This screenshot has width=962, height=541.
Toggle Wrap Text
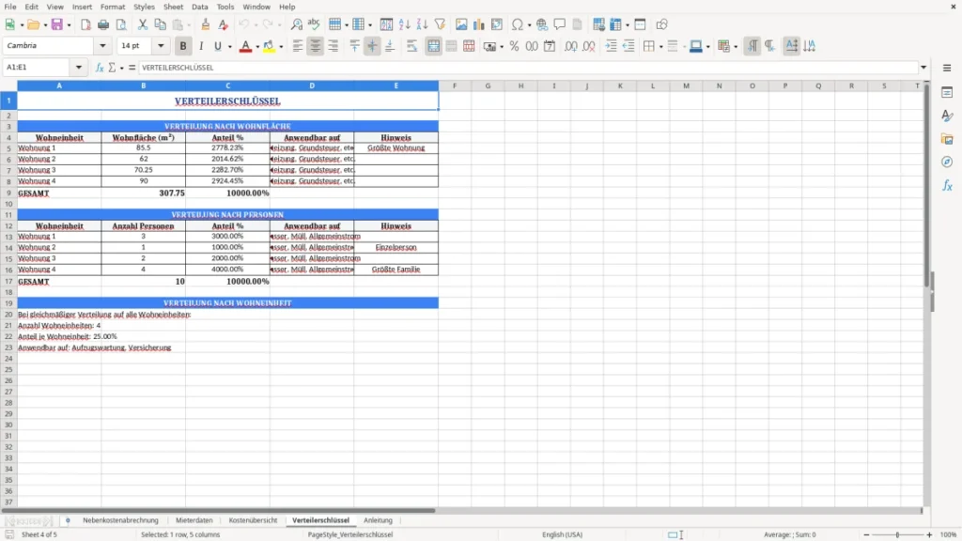click(412, 46)
